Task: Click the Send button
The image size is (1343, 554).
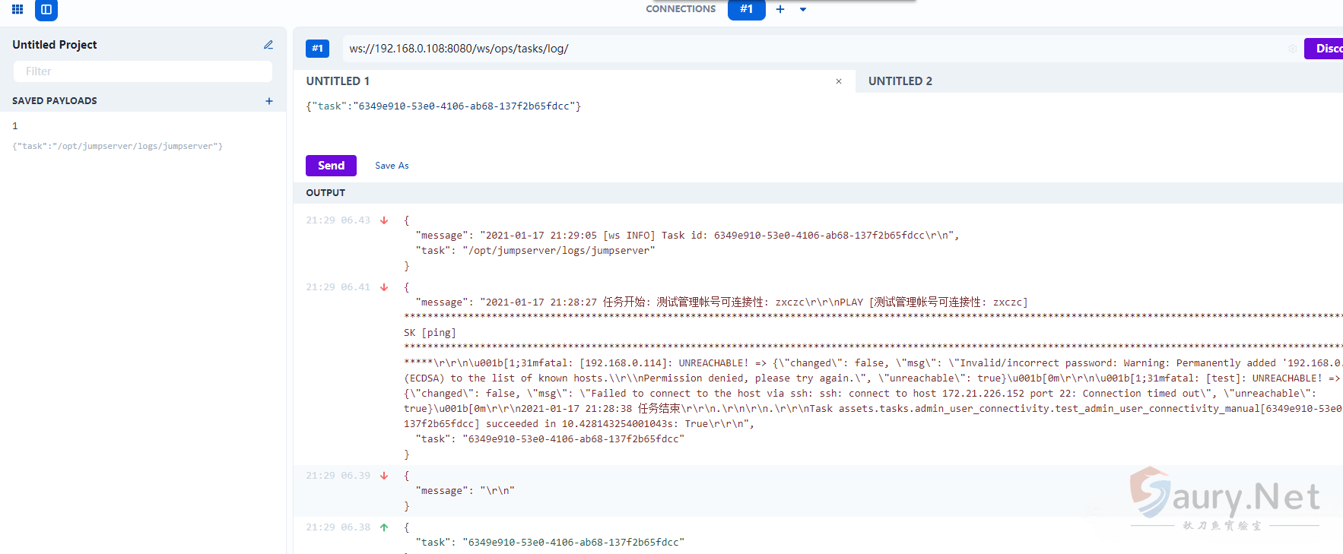Action: (331, 166)
